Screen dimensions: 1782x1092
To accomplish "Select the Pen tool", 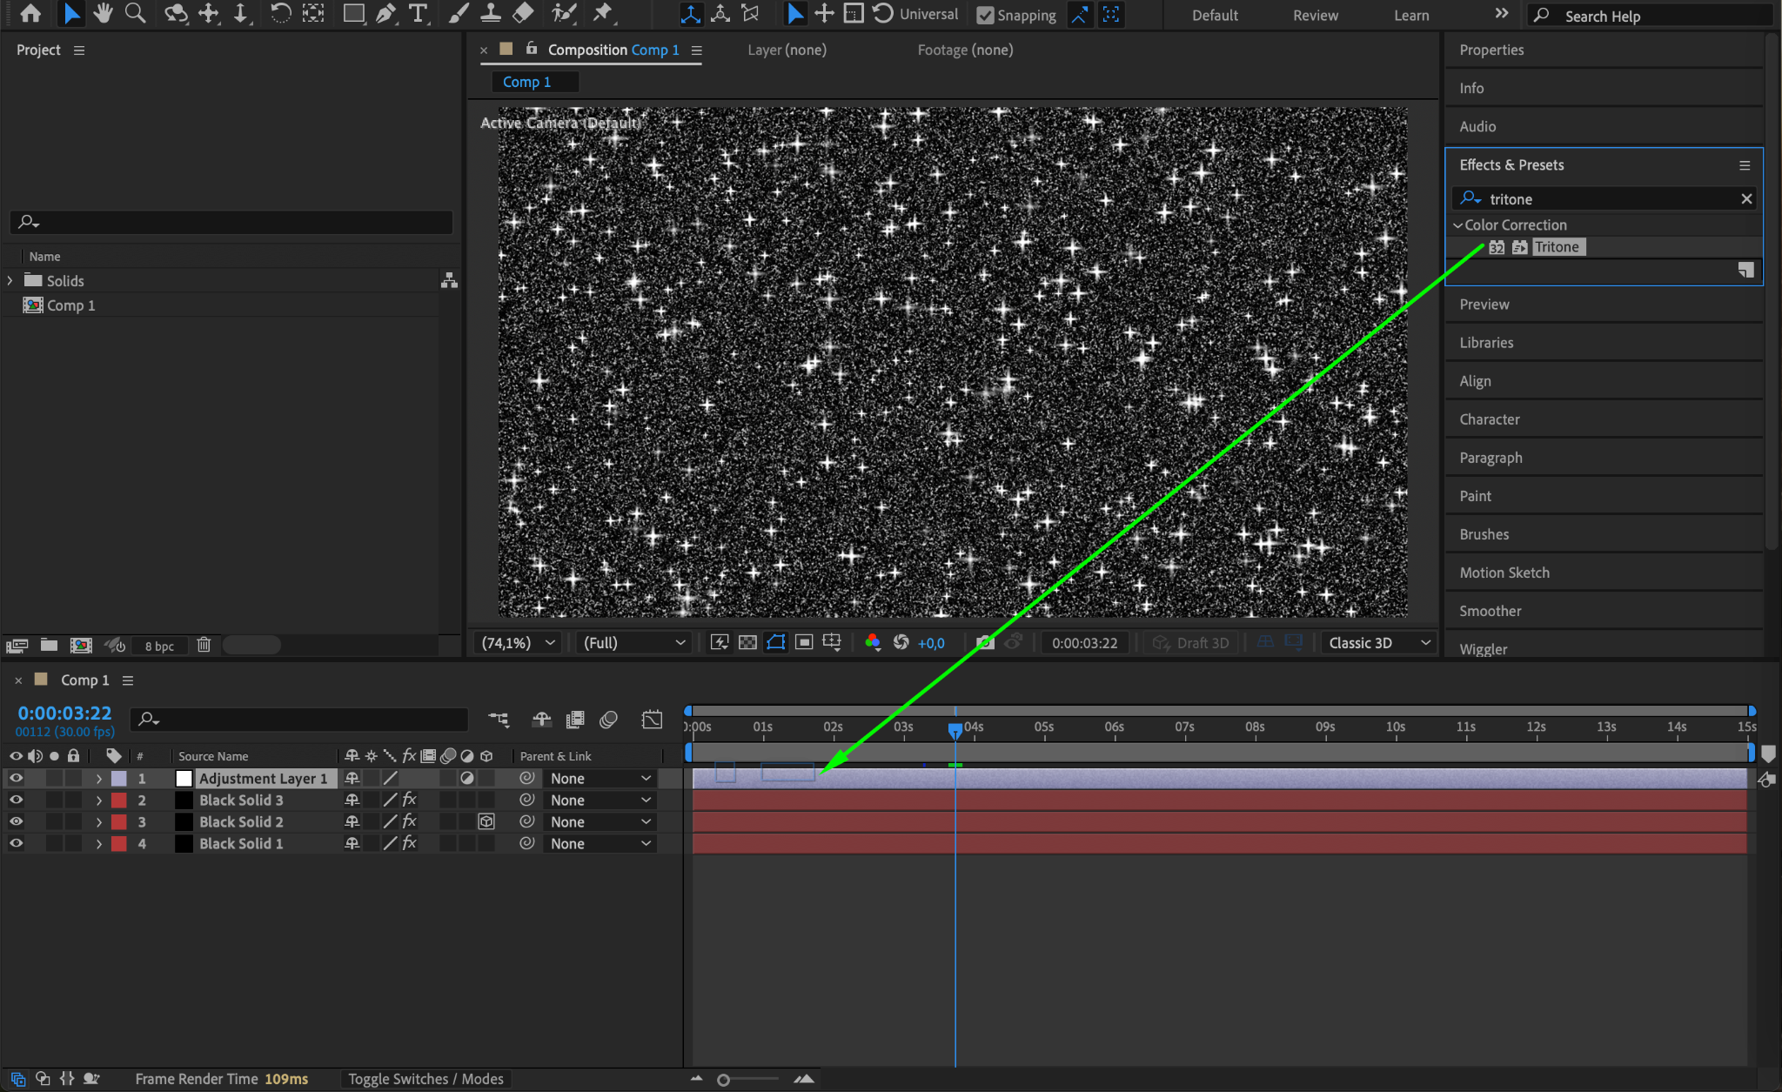I will tap(385, 14).
